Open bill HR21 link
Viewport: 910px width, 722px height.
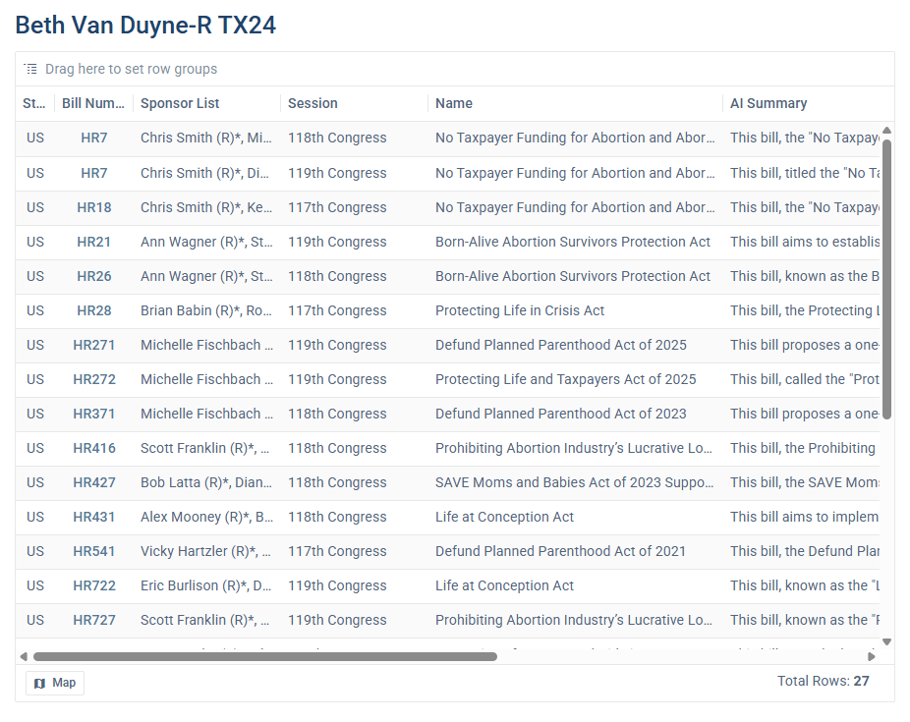pos(94,242)
